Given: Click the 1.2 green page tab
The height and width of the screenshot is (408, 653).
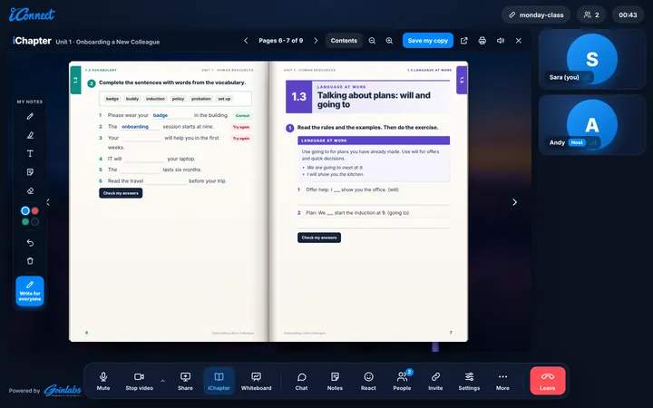Looking at the screenshot, I should tap(75, 80).
